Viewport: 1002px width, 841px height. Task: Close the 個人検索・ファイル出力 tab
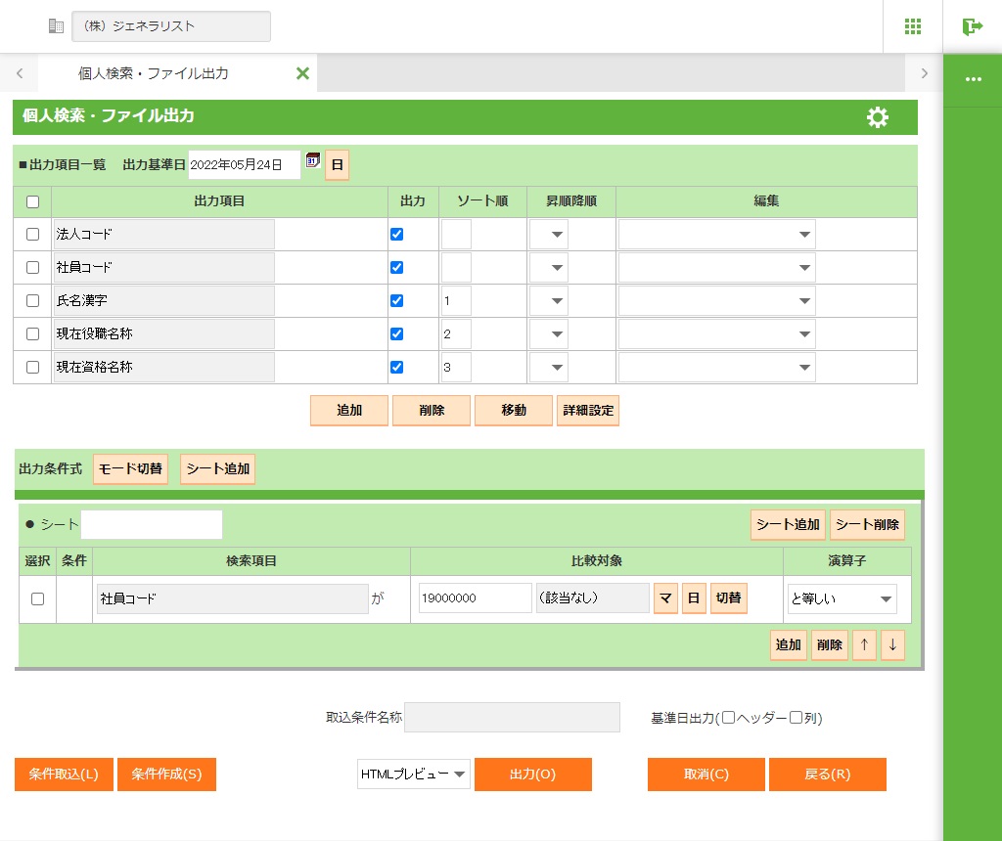pos(302,73)
